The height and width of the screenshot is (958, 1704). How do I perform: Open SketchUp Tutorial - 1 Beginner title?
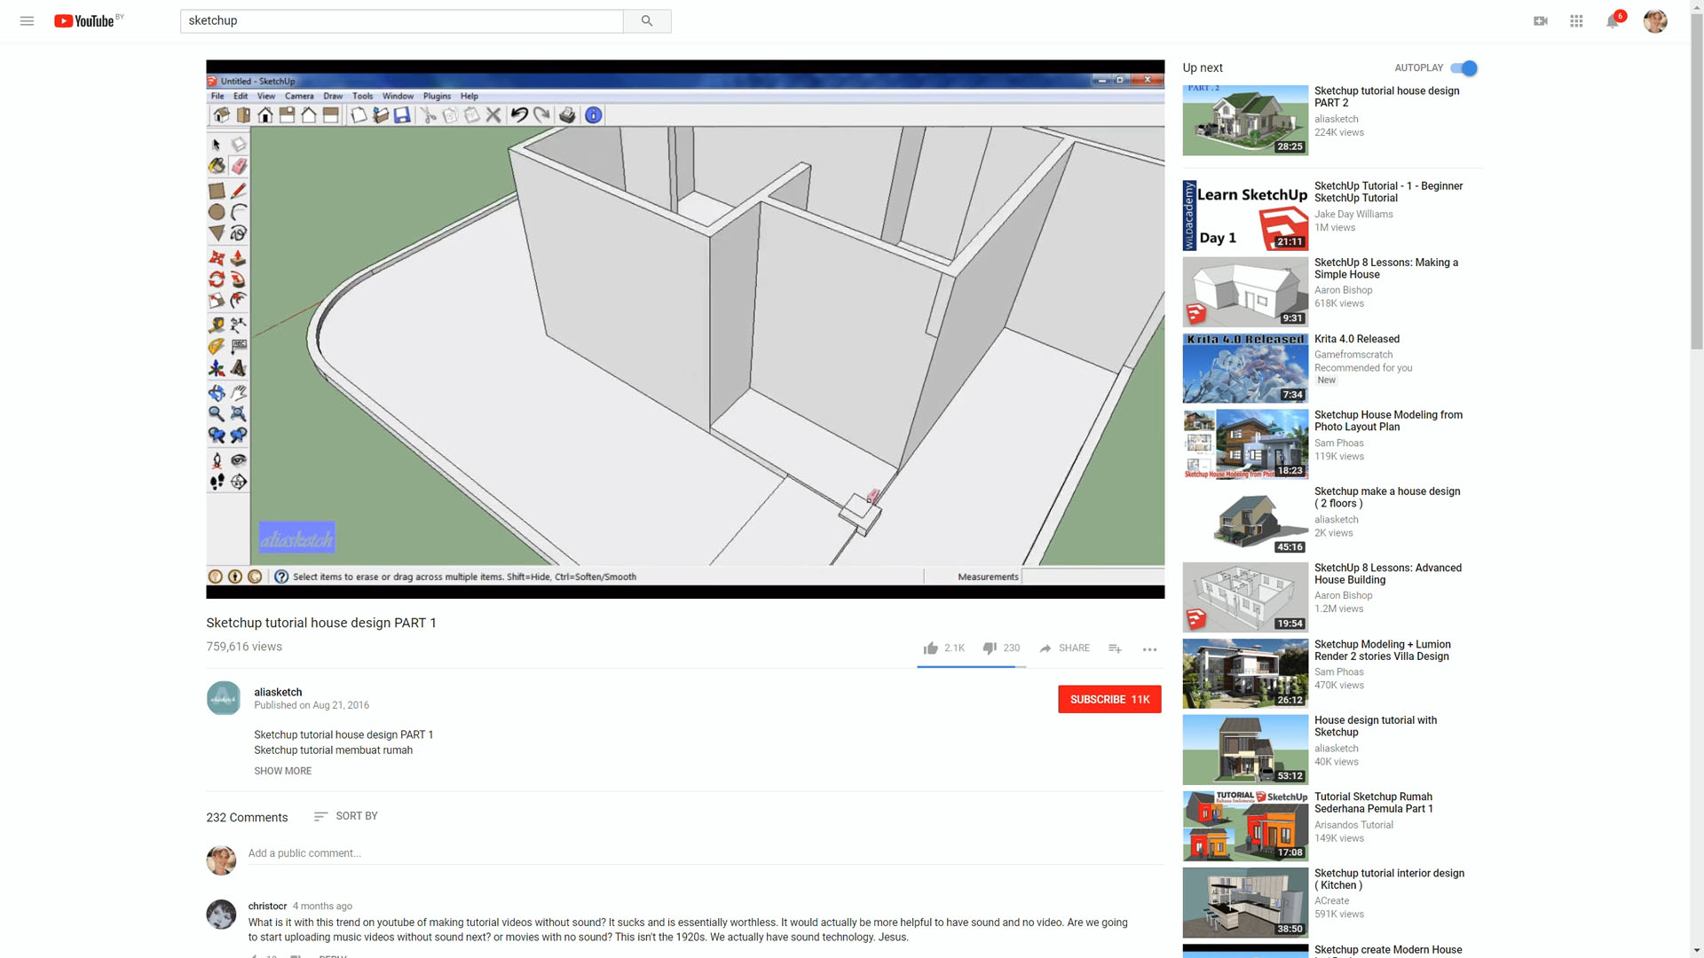pyautogui.click(x=1388, y=192)
